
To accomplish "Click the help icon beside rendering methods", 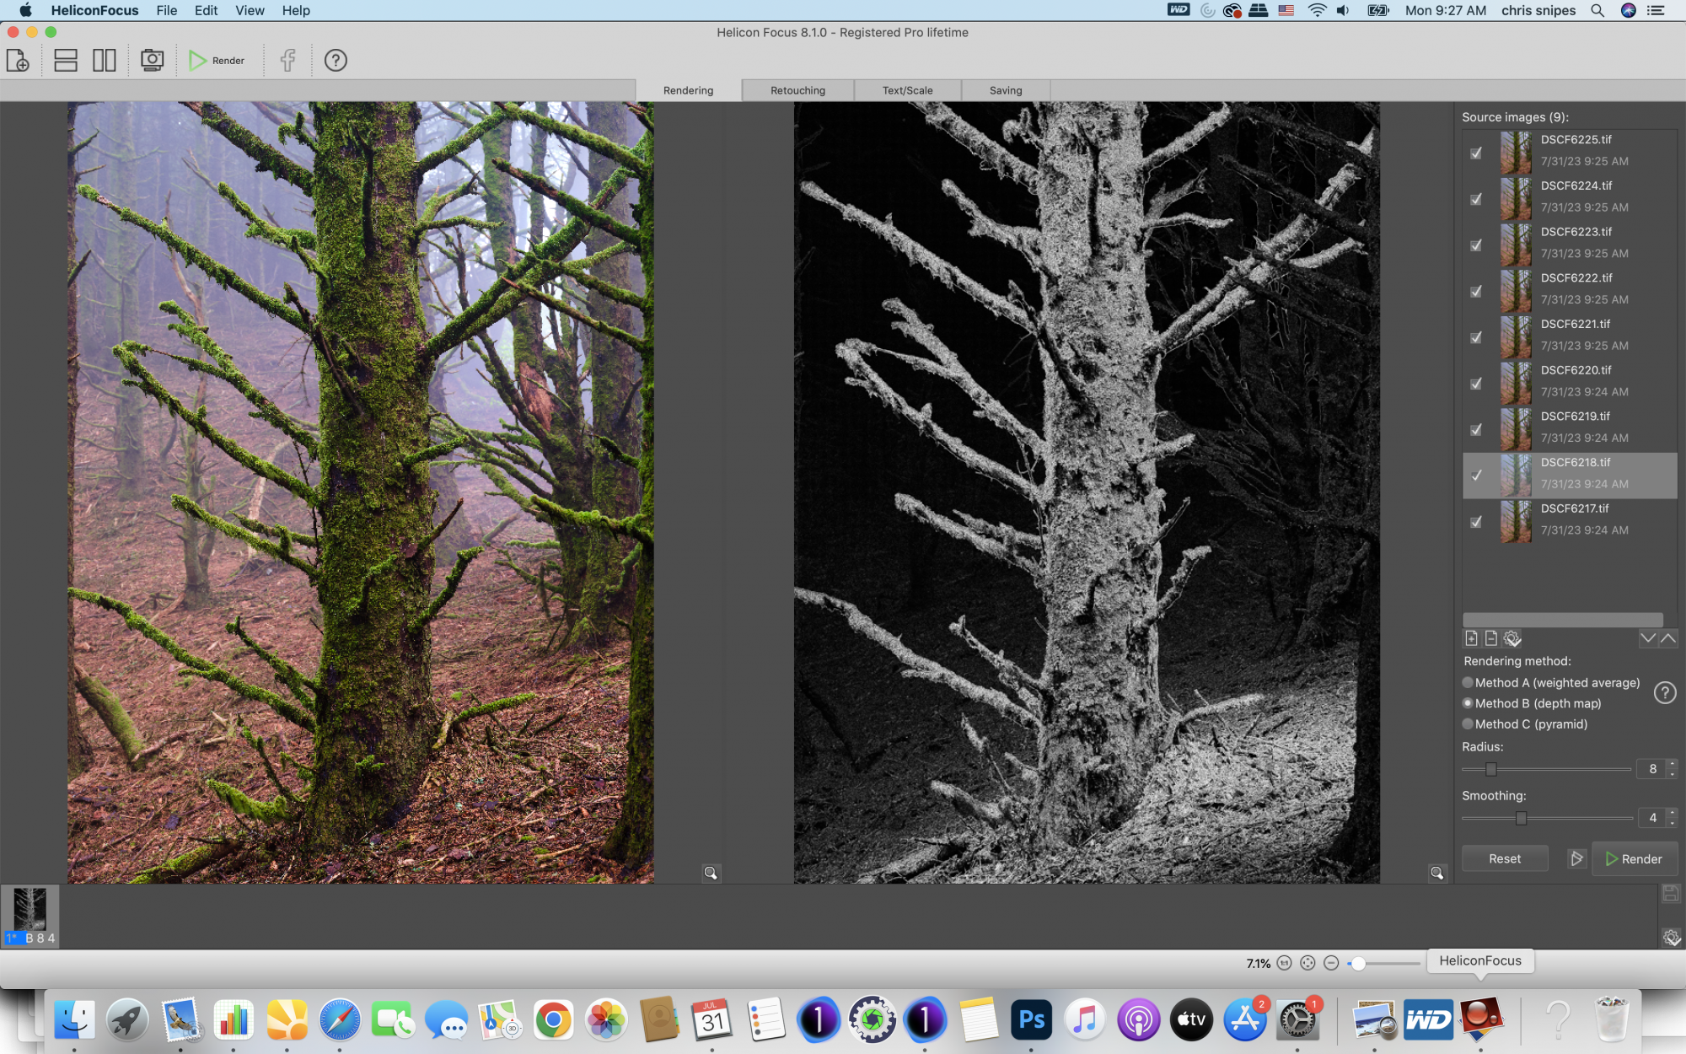I will click(x=1664, y=693).
